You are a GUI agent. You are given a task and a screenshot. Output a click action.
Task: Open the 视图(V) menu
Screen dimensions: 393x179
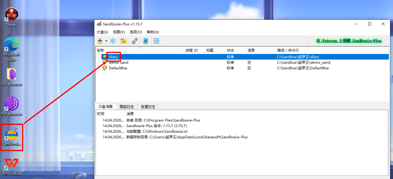click(x=119, y=32)
